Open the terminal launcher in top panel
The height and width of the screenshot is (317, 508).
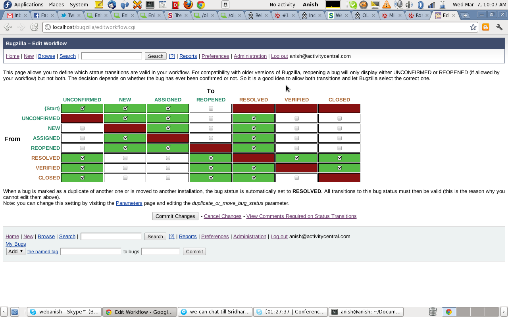pos(150,5)
